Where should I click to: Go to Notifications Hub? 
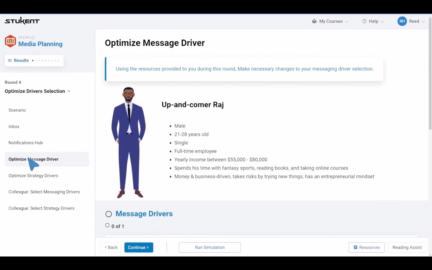[26, 143]
